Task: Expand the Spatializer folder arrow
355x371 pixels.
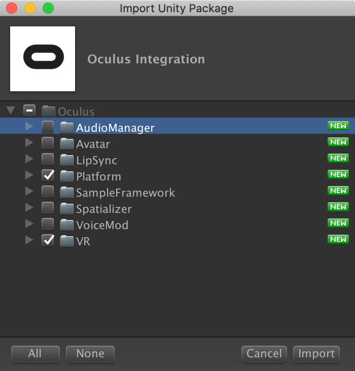Action: click(x=29, y=207)
